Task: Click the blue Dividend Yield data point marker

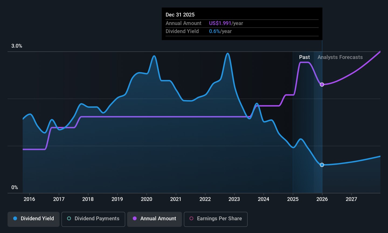Action: pos(322,165)
